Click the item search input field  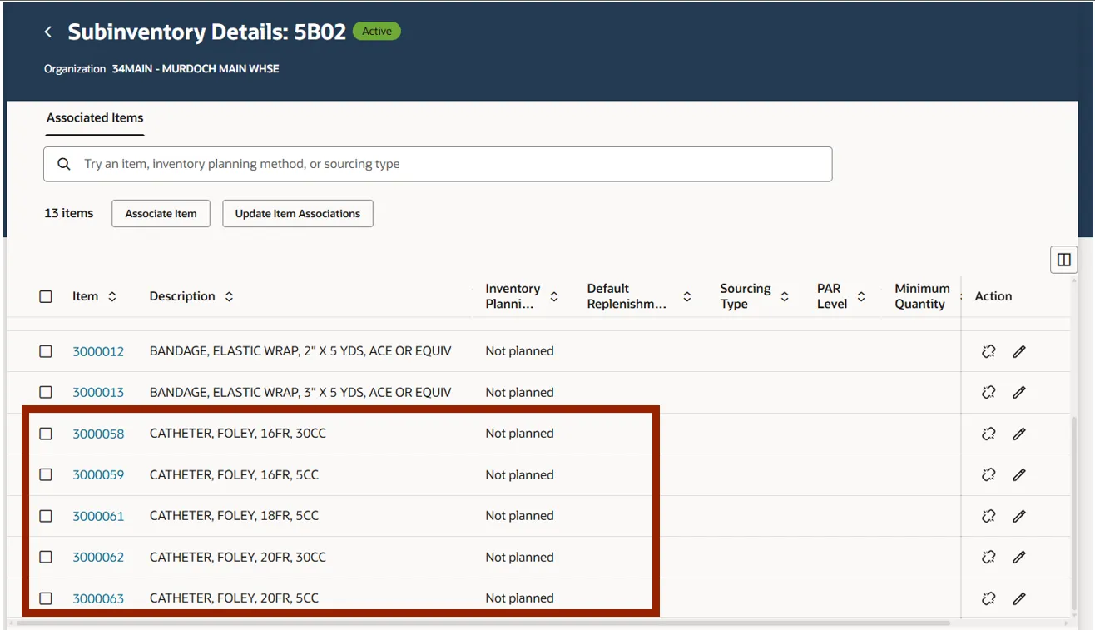[x=449, y=164]
